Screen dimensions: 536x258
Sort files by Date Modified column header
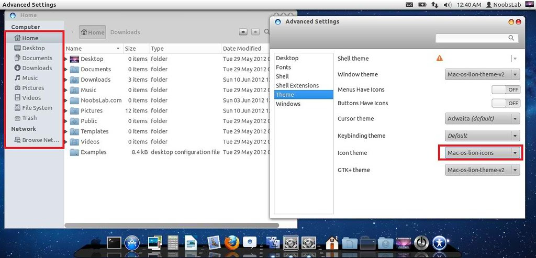246,49
